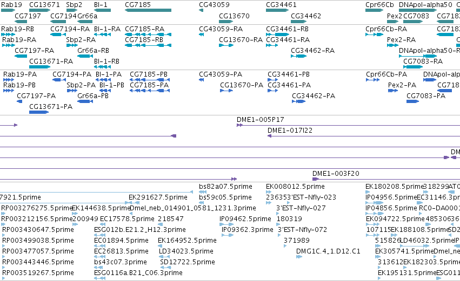
Task: Click protein Rab19-PA
Action: (x=19, y=74)
